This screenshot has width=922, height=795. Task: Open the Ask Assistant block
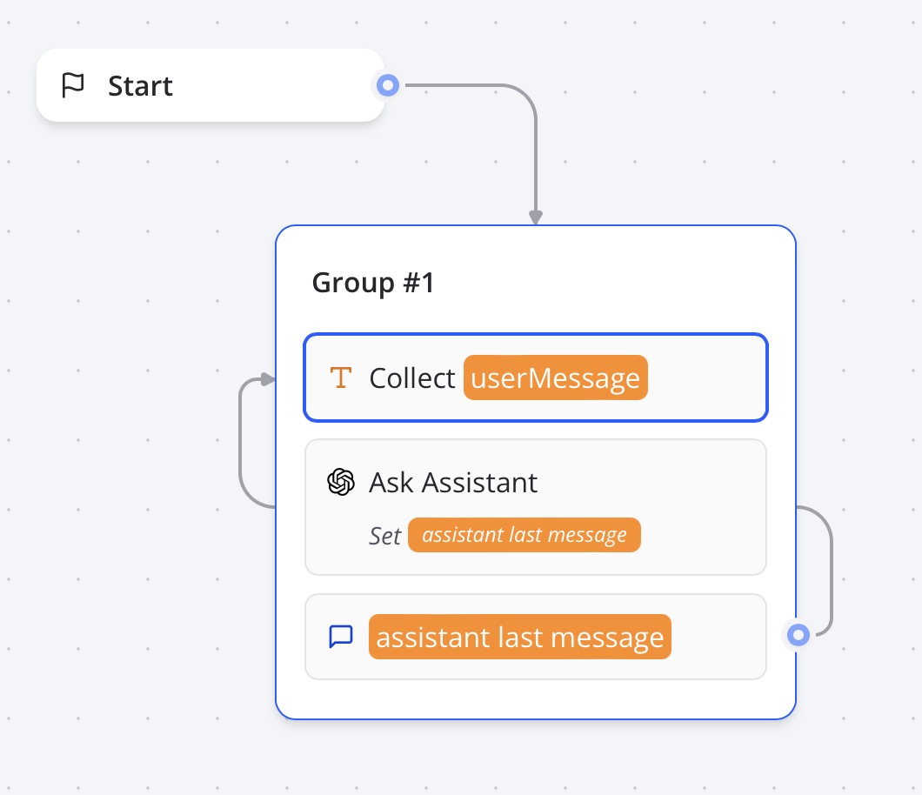click(x=536, y=507)
